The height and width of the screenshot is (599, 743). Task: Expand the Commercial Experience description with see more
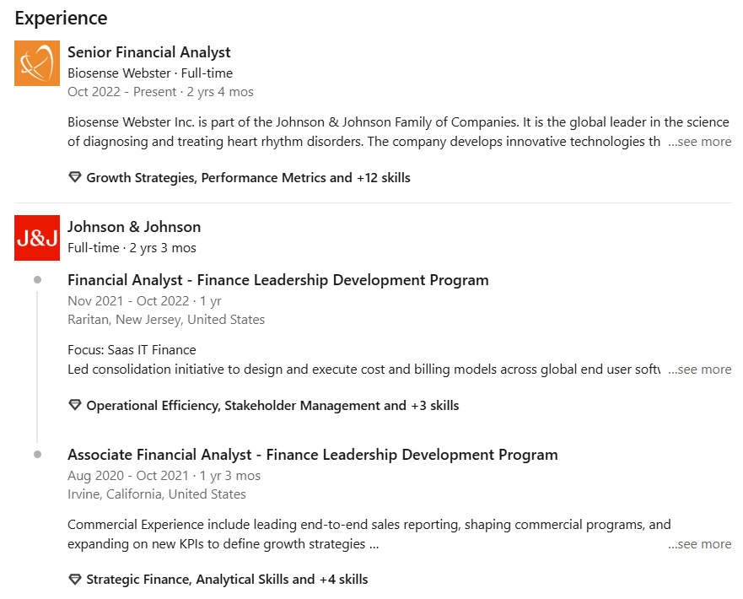(699, 544)
